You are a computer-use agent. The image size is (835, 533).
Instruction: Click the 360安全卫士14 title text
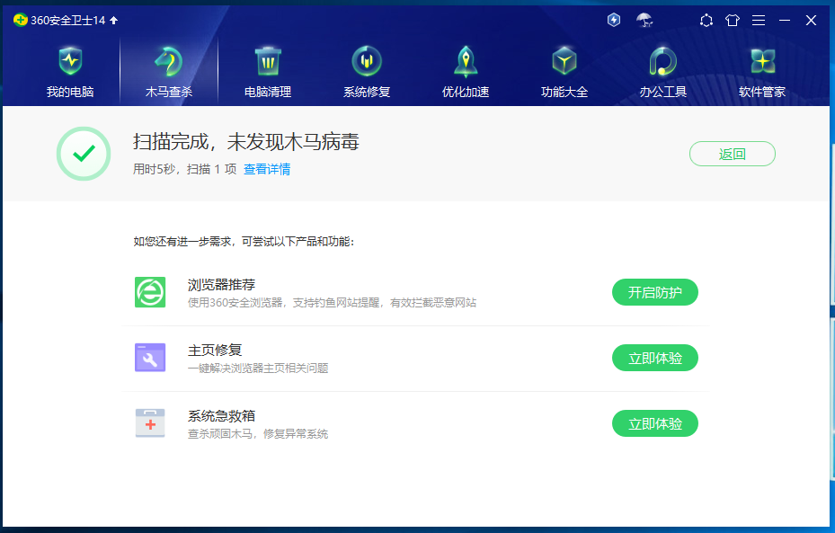tap(68, 21)
